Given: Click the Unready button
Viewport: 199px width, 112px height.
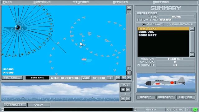Looking at the screenshot, I should click(166, 97).
